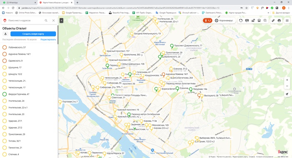Screen dimensions: 292x158
Task: Zoom out the map with minus
Action: tap(287, 86)
